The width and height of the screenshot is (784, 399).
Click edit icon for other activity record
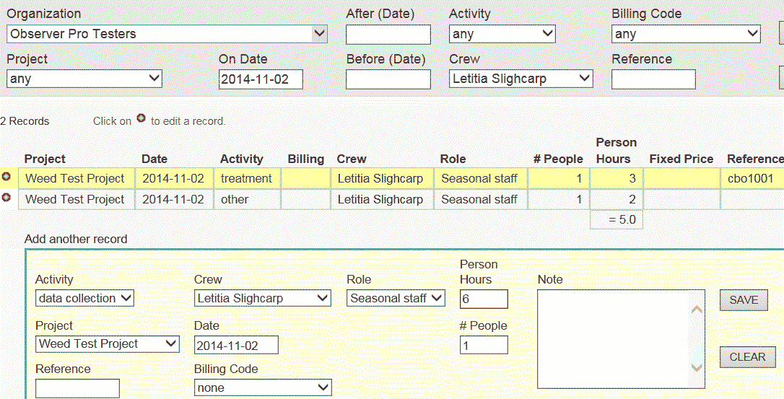[6, 198]
